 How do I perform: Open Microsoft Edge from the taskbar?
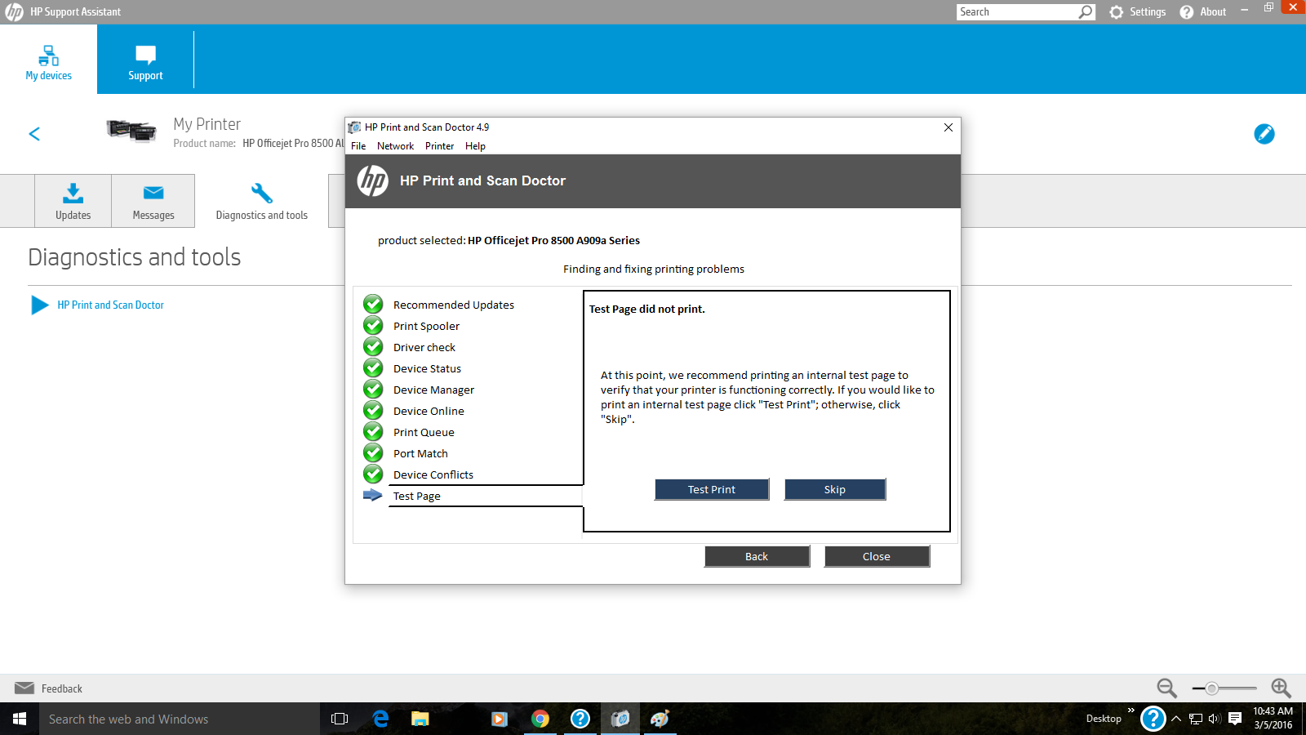click(x=380, y=719)
